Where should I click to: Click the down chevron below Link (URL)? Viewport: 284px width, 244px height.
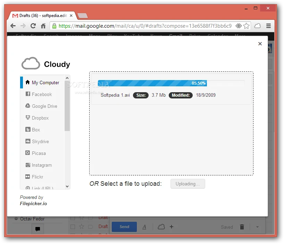[67, 186]
